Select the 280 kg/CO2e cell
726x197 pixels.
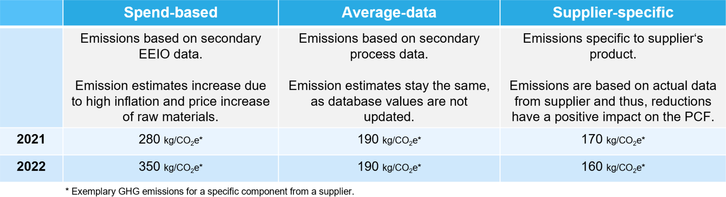tap(171, 140)
